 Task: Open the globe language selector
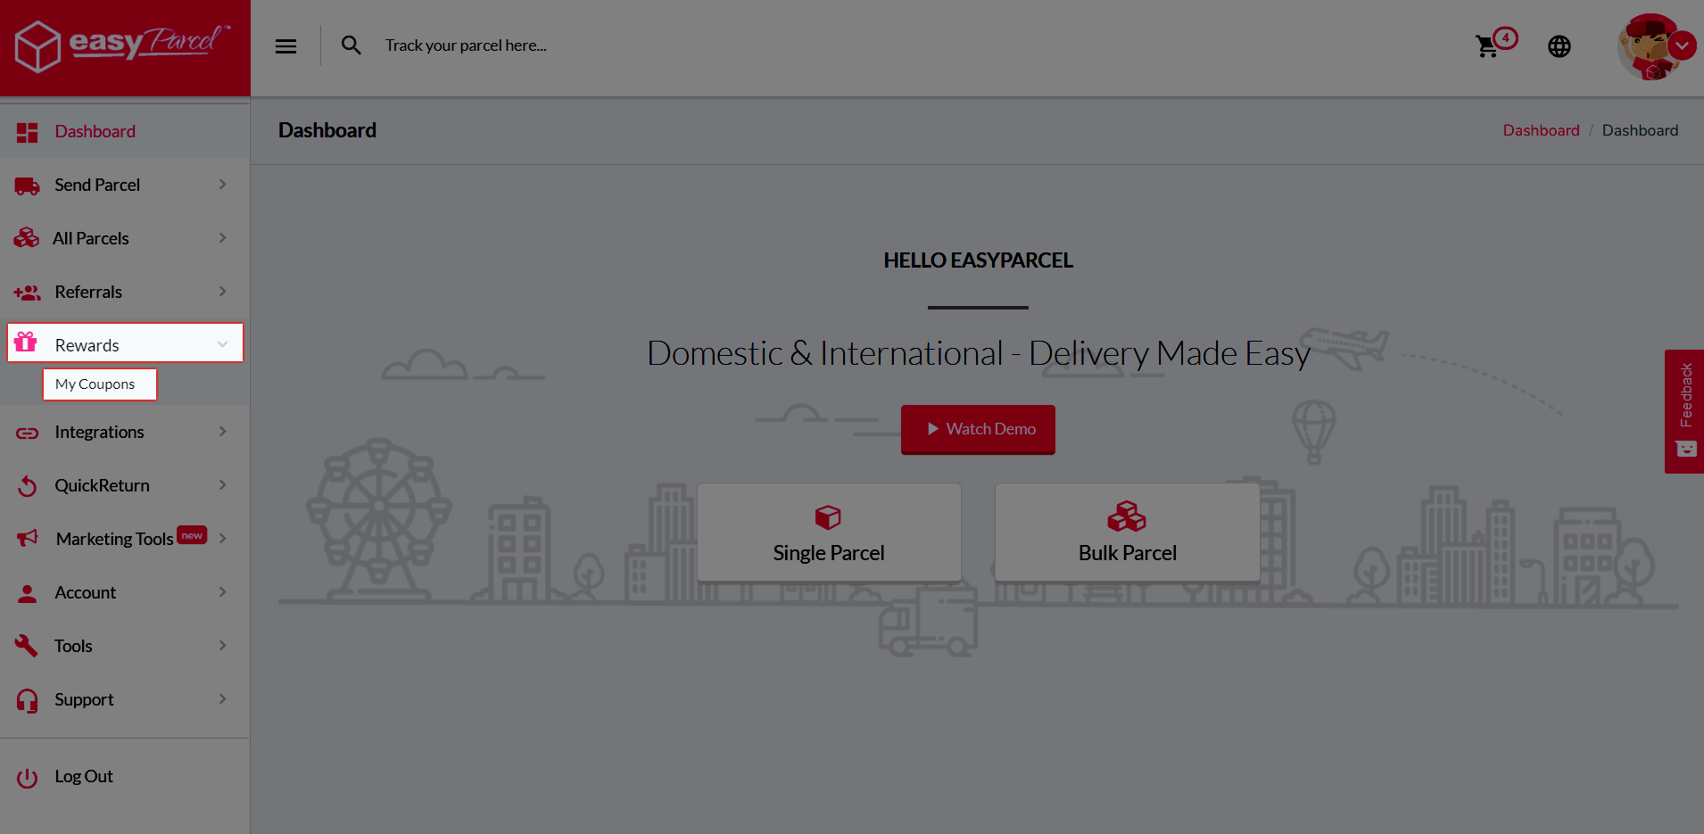1559,46
